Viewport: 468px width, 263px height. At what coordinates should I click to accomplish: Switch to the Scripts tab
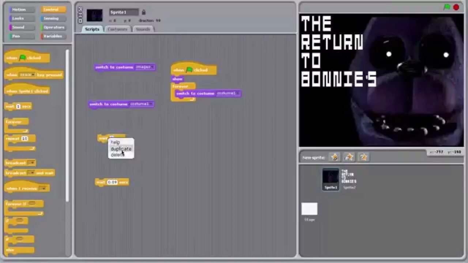click(x=92, y=29)
